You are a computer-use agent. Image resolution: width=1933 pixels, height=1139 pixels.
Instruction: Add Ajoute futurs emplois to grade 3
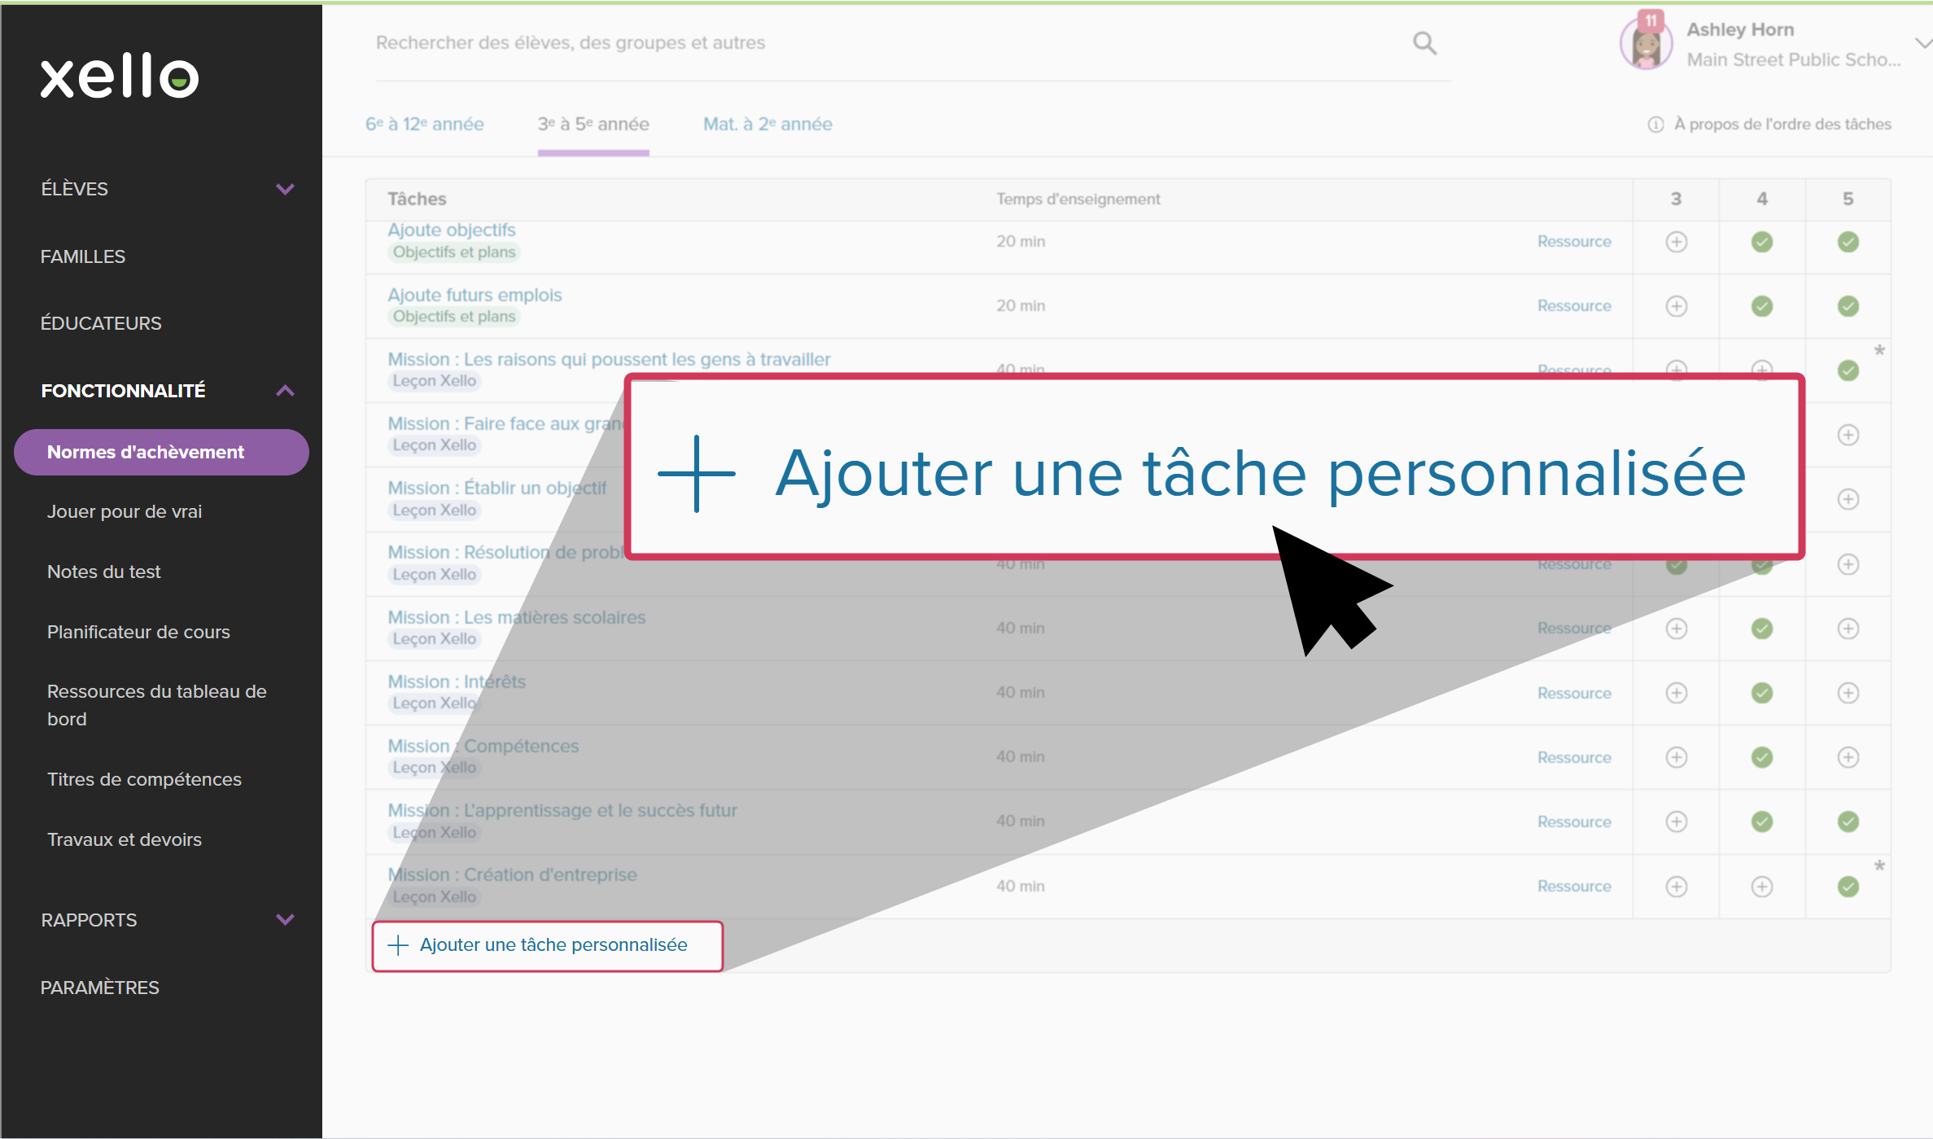pos(1676,306)
